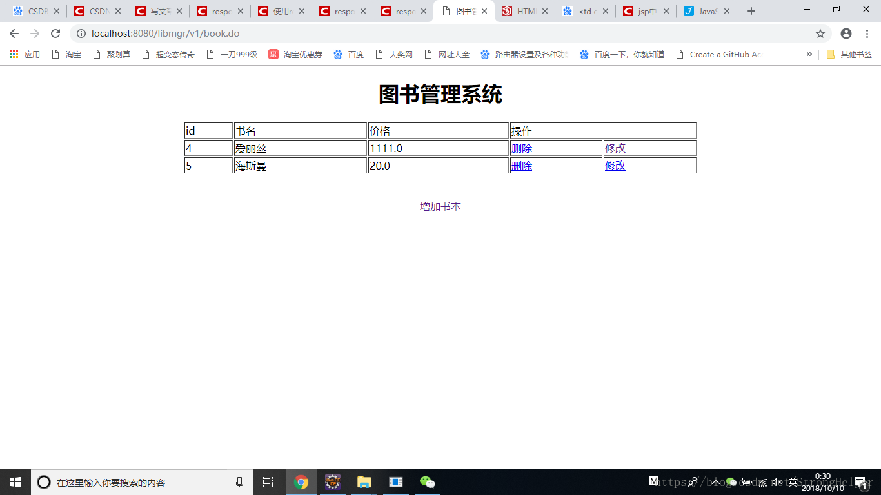The height and width of the screenshot is (495, 881).
Task: Click the blue window app icon on taskbar
Action: click(396, 482)
